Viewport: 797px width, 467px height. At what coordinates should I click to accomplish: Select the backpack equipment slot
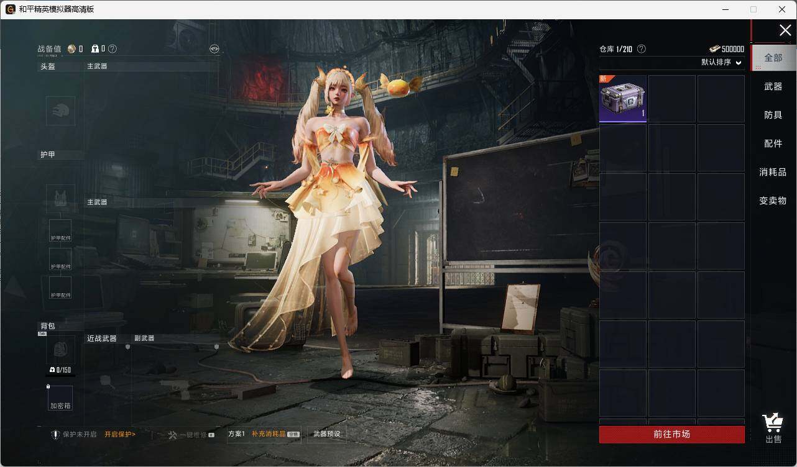point(60,350)
